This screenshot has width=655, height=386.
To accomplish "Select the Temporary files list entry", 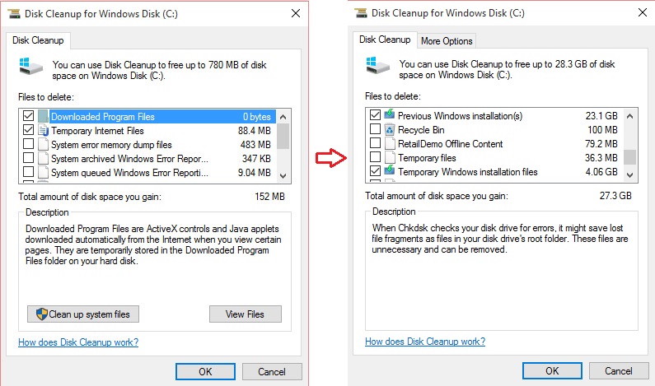I will tap(427, 158).
